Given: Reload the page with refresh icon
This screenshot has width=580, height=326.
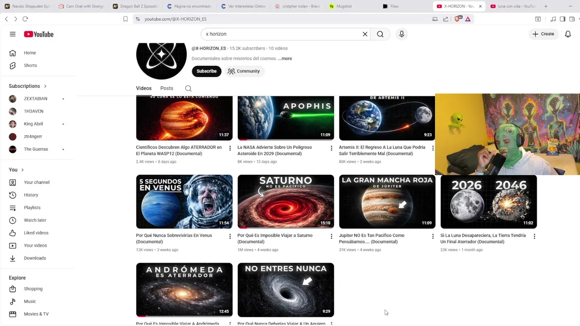Looking at the screenshot, I should [25, 19].
